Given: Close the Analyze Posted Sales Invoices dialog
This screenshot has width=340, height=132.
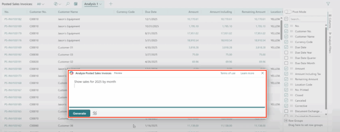Looking at the screenshot, I should [x=262, y=73].
